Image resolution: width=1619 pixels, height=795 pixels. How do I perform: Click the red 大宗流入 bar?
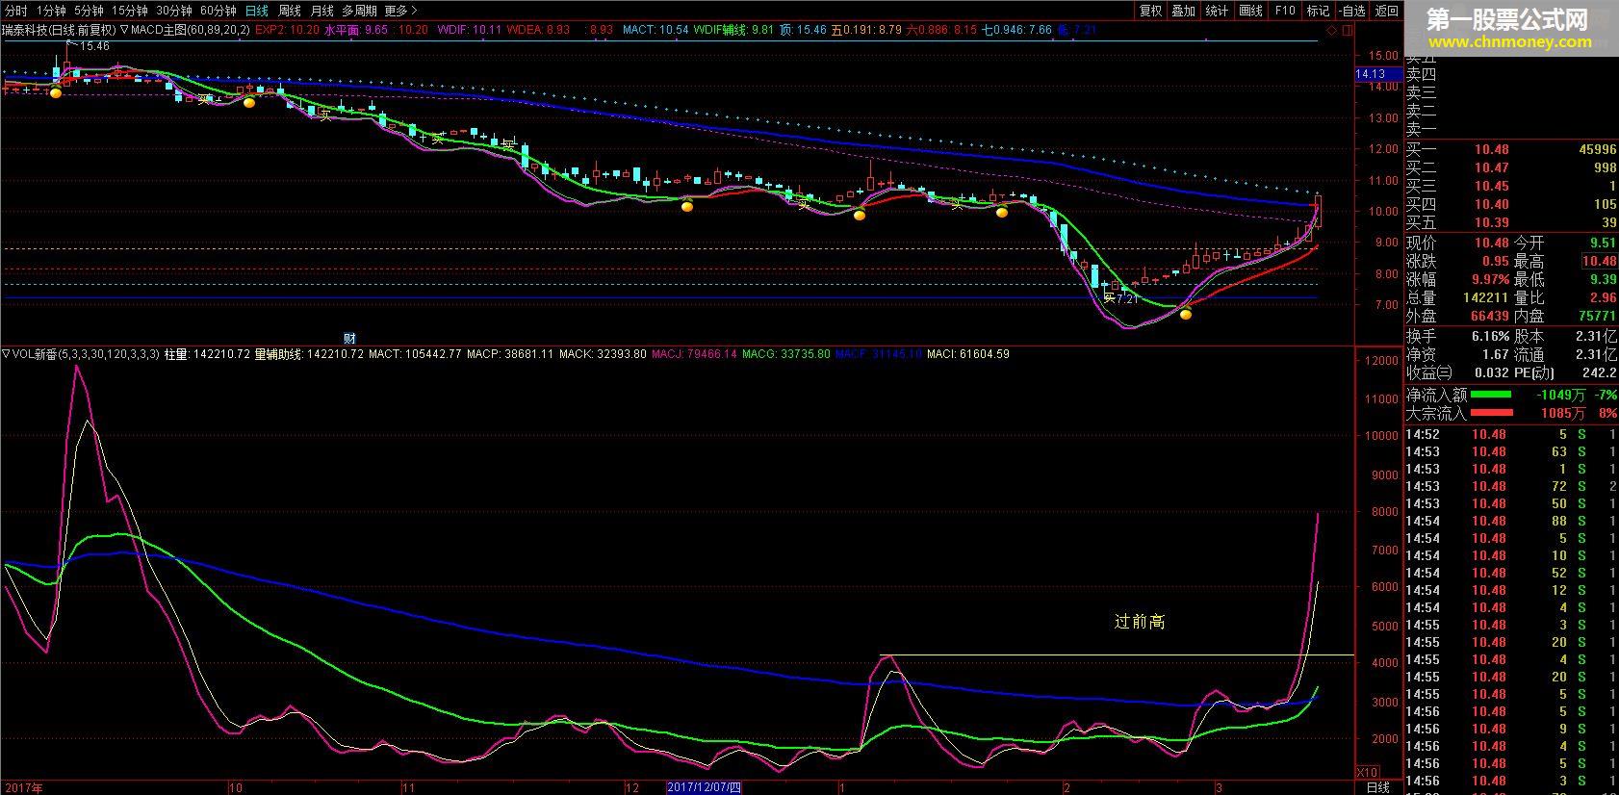tap(1492, 413)
